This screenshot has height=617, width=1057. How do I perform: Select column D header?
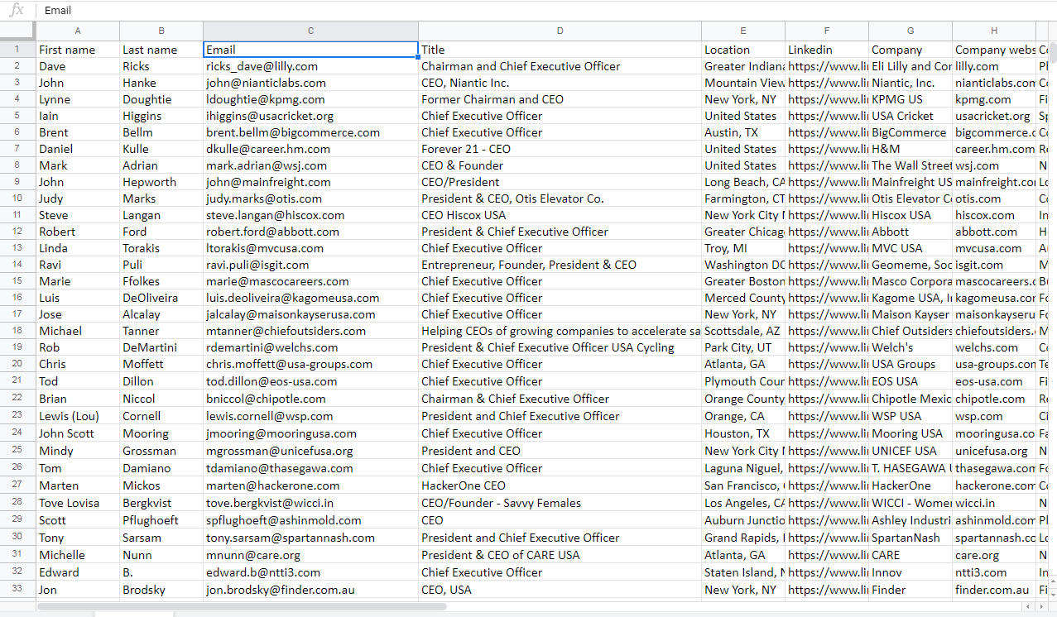pyautogui.click(x=560, y=31)
